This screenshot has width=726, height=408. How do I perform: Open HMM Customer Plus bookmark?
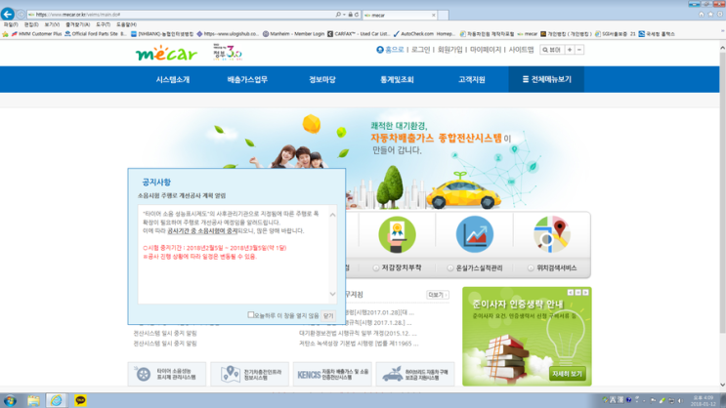(x=36, y=34)
